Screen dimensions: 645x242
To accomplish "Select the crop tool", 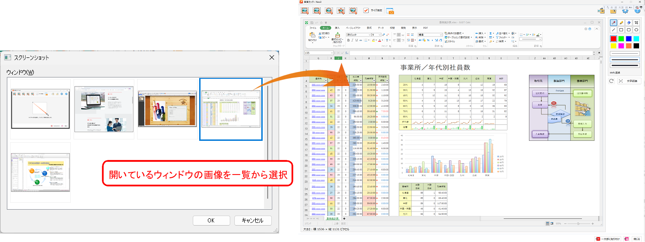I will point(636,22).
